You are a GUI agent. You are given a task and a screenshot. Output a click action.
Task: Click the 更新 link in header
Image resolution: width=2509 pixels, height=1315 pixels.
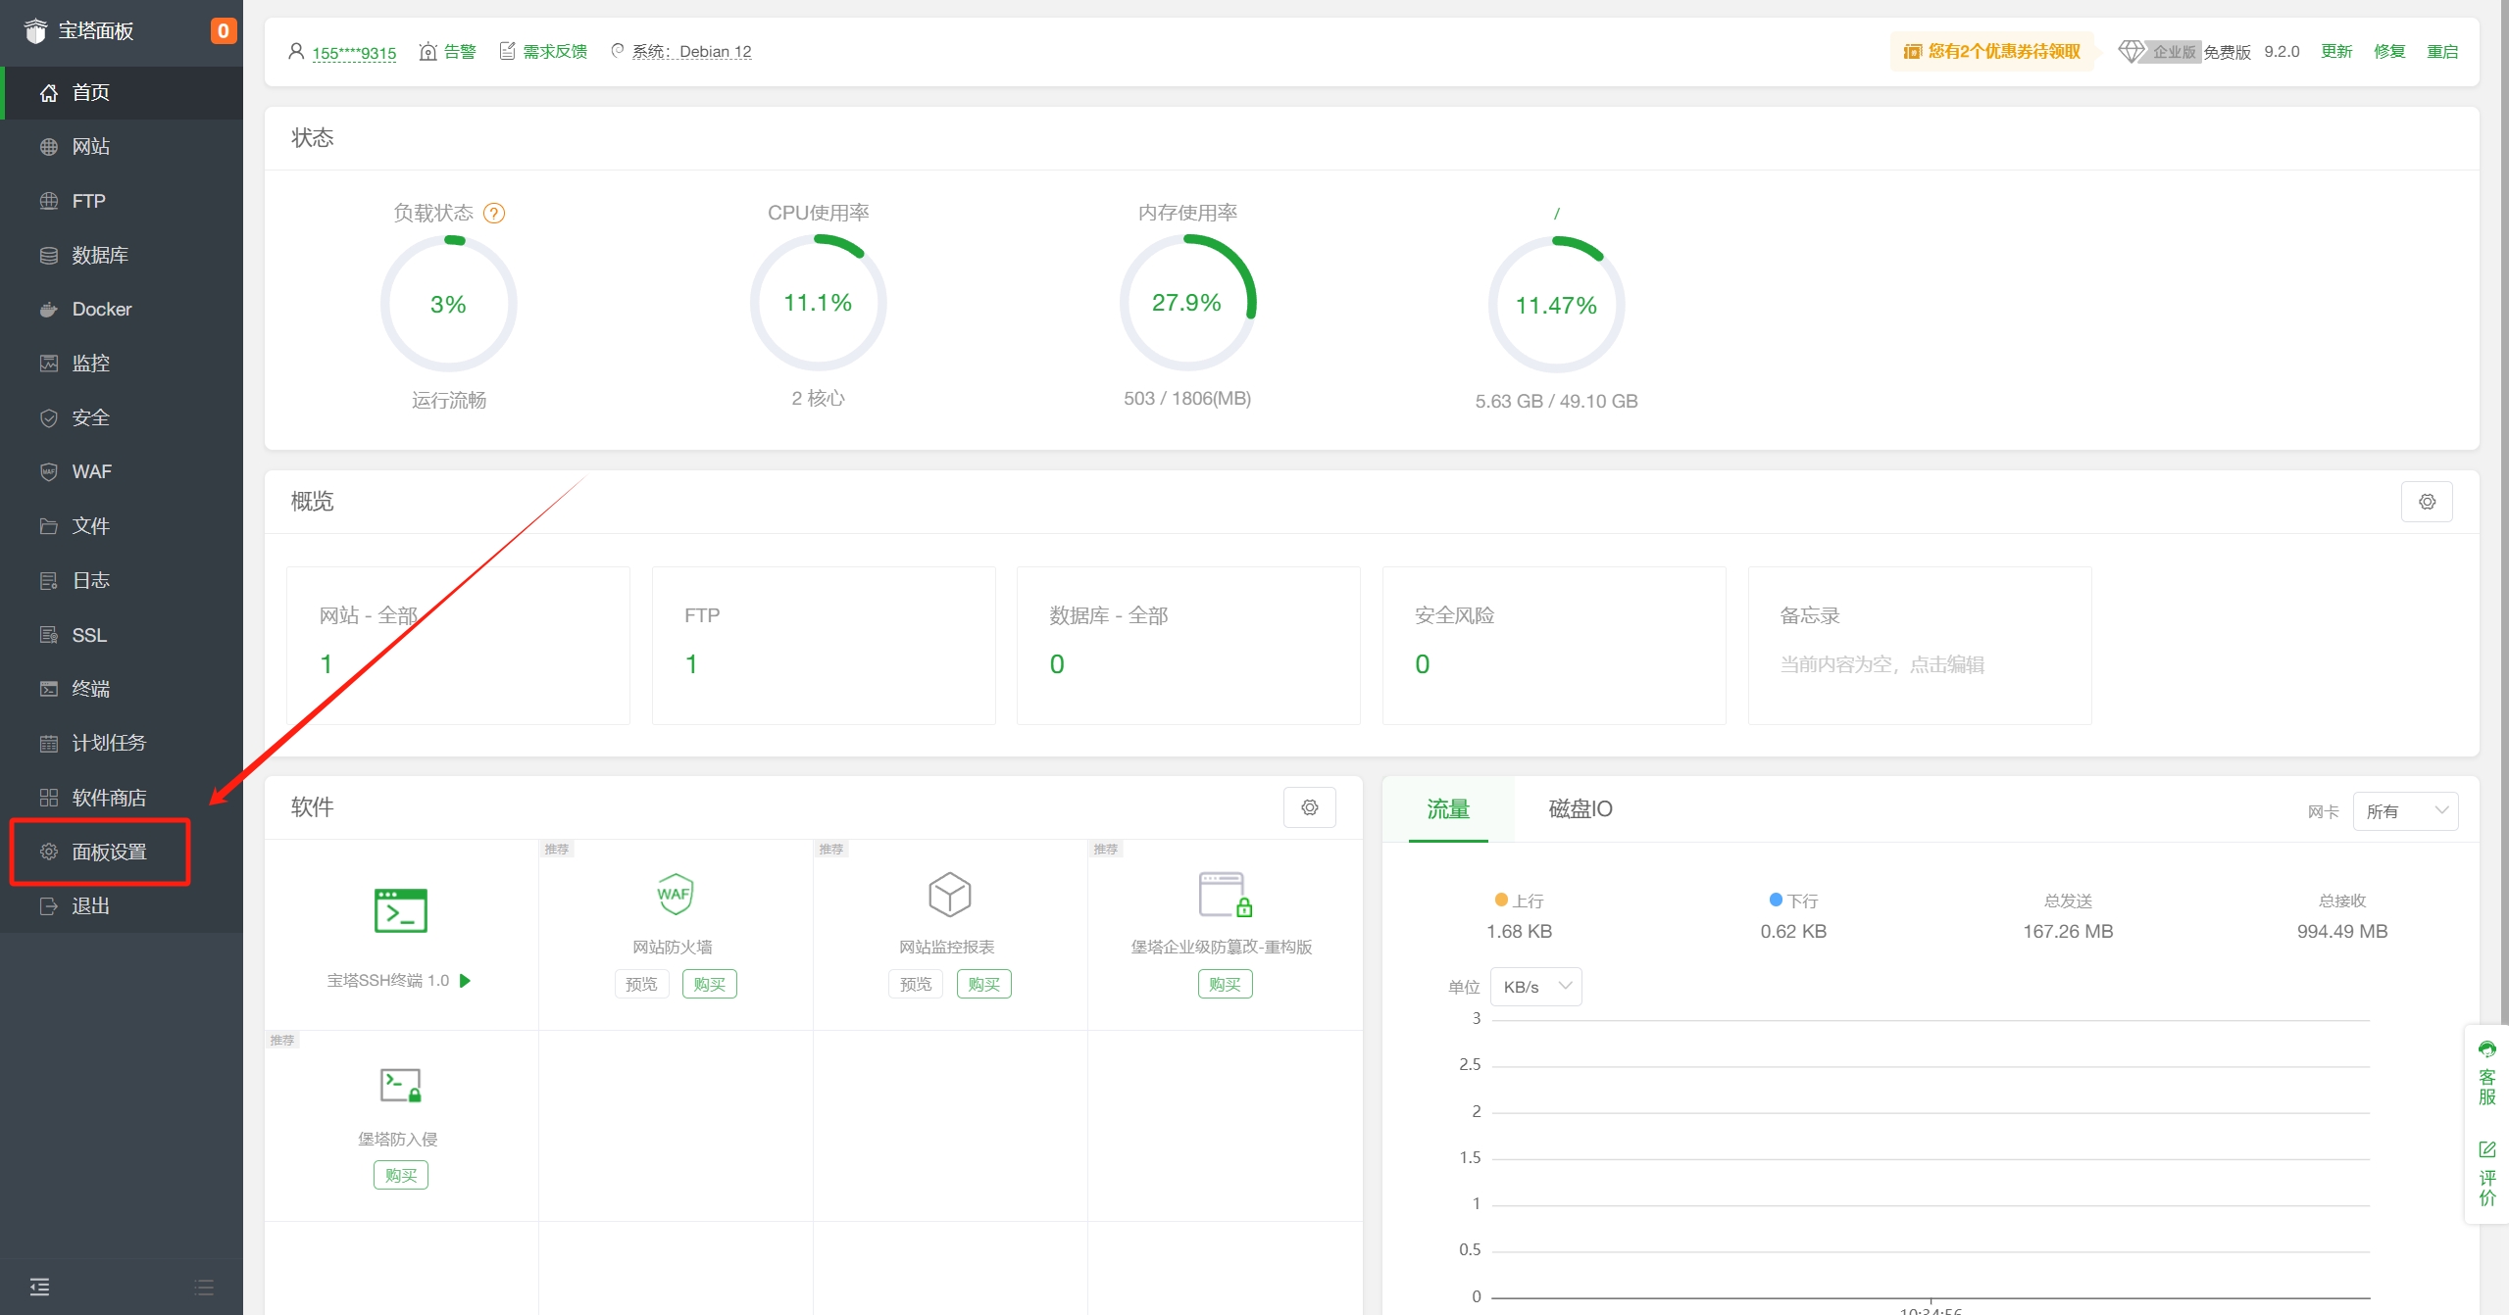(x=2335, y=52)
